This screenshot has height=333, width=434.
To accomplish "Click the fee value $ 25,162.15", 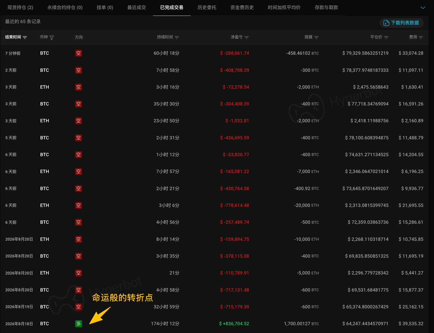I will pos(411,307).
